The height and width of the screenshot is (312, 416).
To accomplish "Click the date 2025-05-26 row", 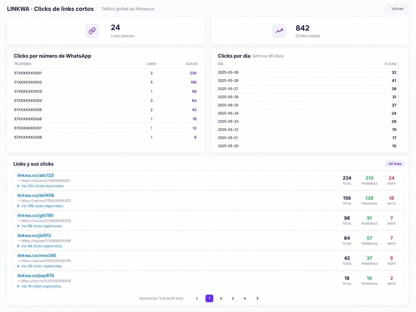I will click(307, 97).
